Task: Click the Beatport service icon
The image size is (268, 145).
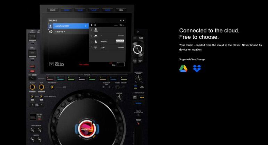Action: [x=96, y=41]
